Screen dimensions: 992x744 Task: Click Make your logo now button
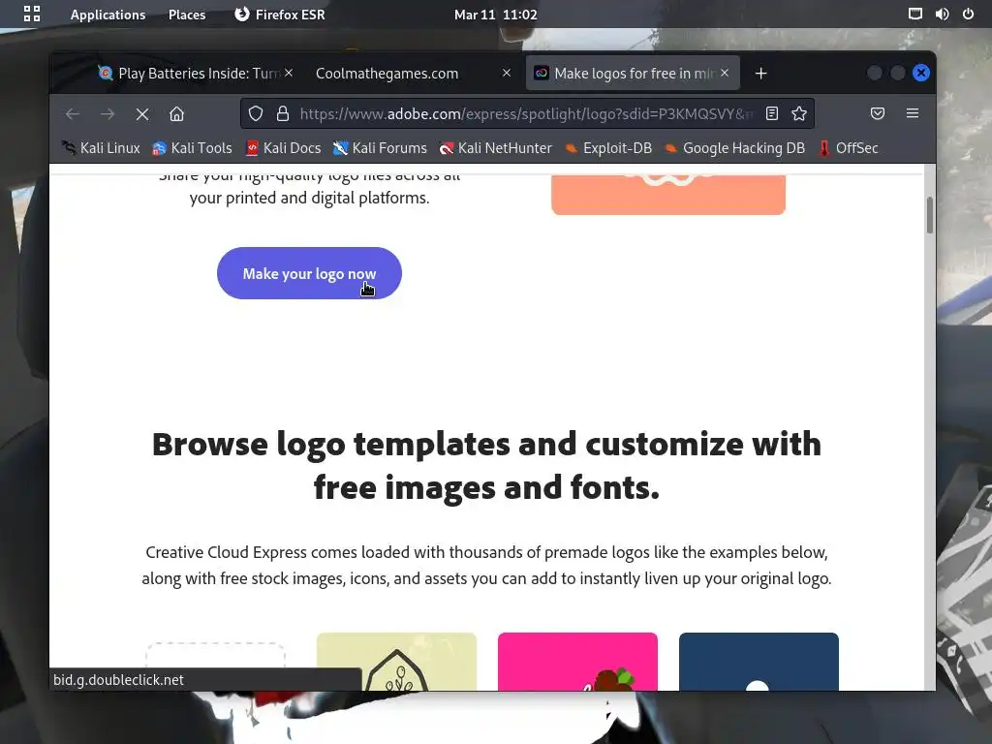[x=309, y=273]
